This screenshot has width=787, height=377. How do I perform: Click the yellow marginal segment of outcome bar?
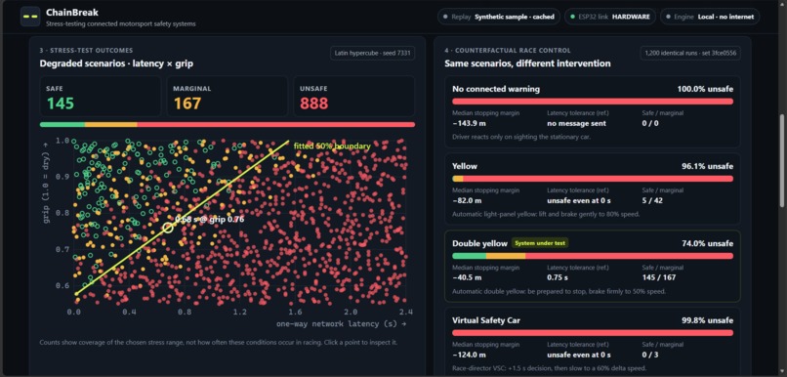coord(111,124)
